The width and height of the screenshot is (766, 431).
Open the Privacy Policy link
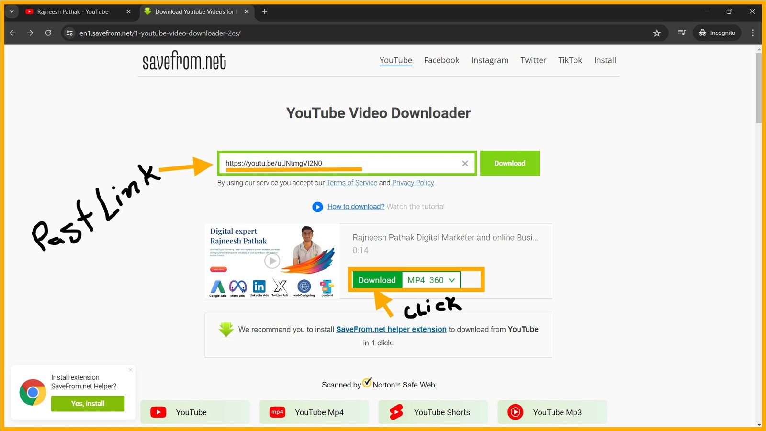[413, 183]
